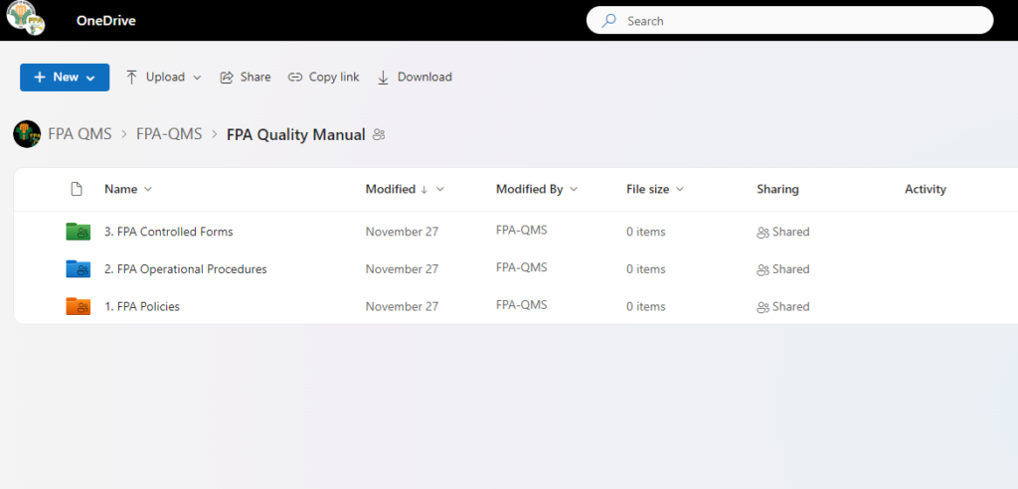Click the organization logo in the top-left corner
This screenshot has width=1018, height=489.
click(26, 20)
